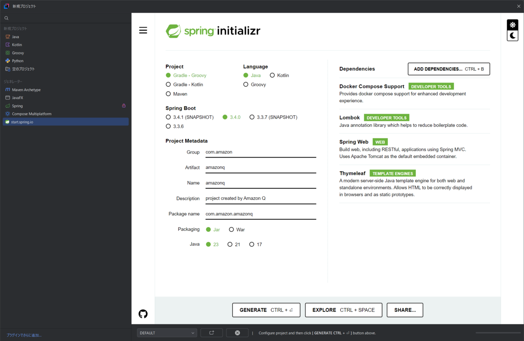Open the DEFAULT dropdown in bottom bar

pyautogui.click(x=167, y=333)
